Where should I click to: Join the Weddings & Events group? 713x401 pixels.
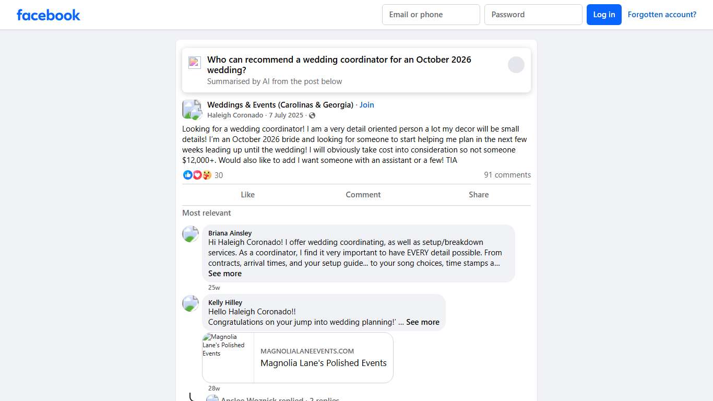click(x=367, y=105)
